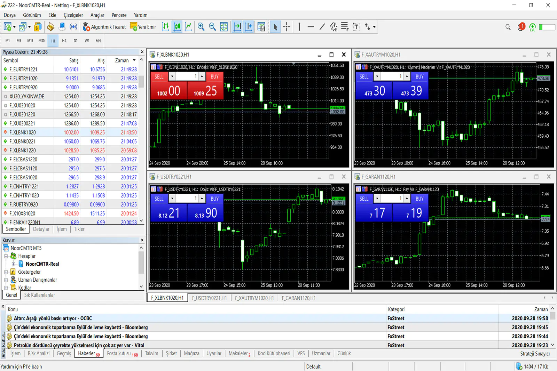Select the horizontal line drawing tool

pos(311,27)
